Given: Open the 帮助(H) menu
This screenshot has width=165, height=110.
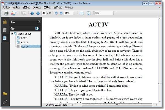Looking at the screenshot, I should click(x=69, y=7).
